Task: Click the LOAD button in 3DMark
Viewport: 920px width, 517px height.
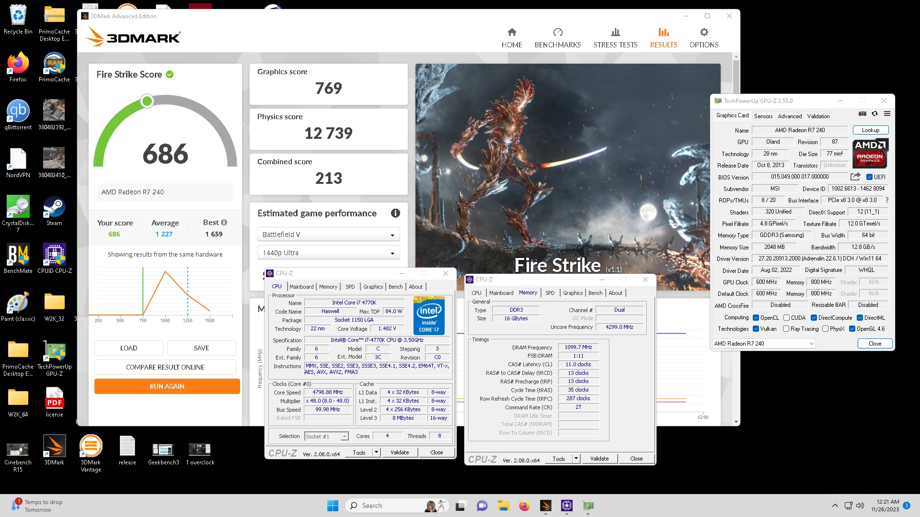Action: (x=128, y=348)
